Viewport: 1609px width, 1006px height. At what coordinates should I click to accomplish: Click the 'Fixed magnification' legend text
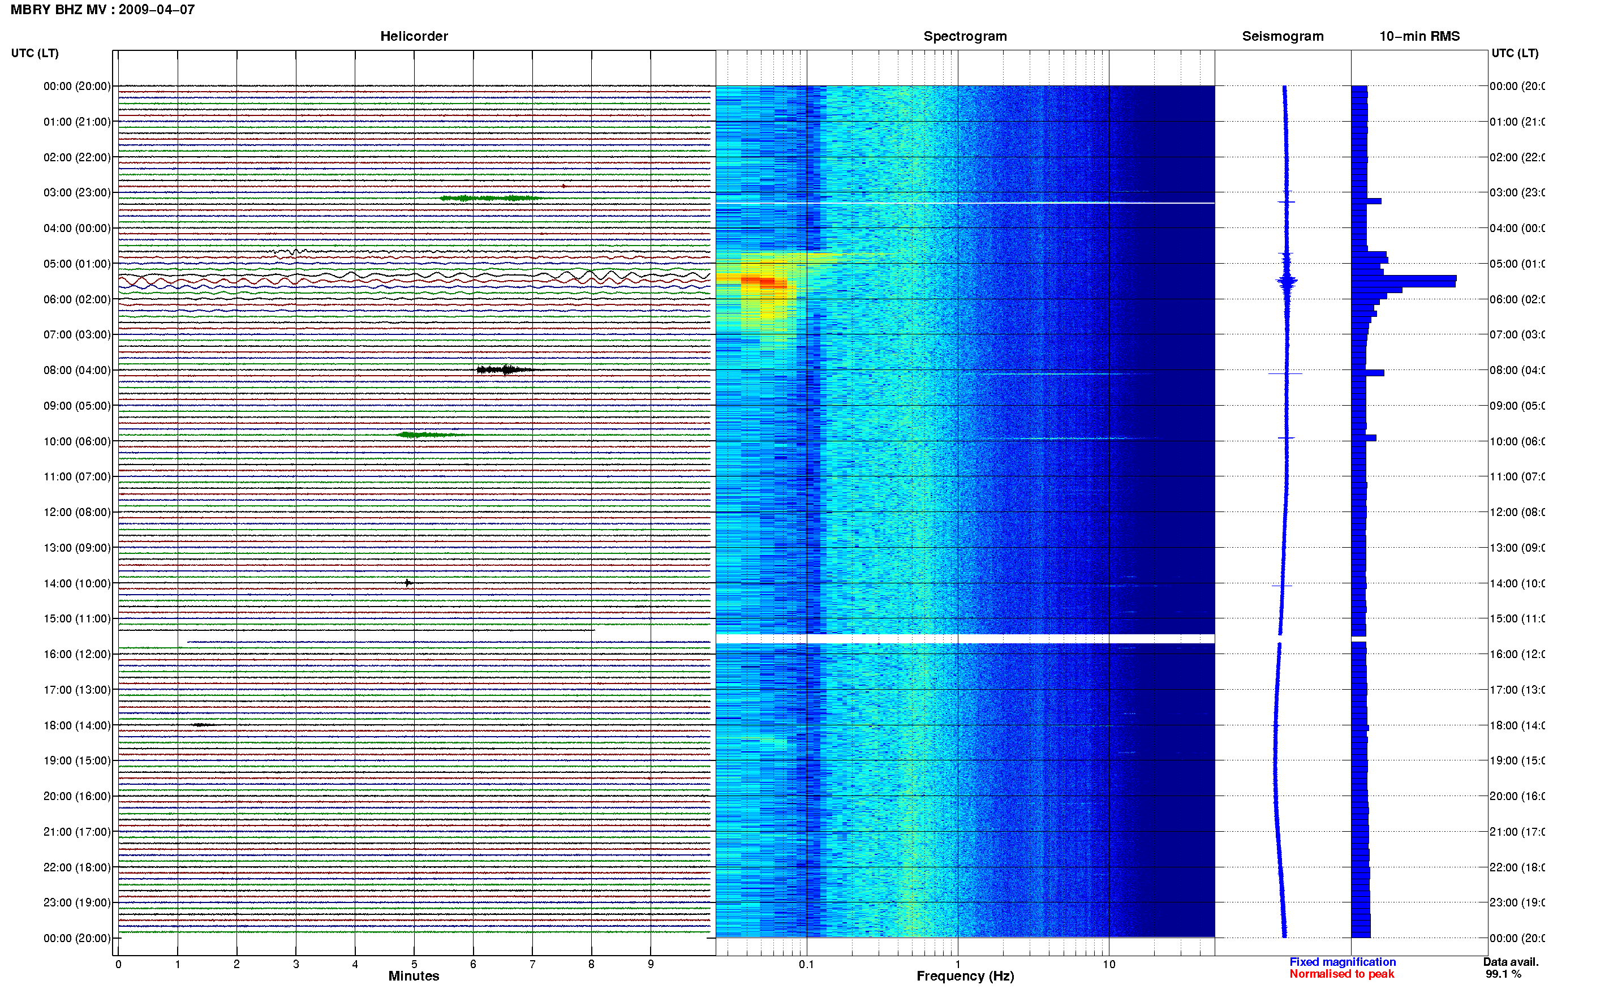pyautogui.click(x=1343, y=962)
